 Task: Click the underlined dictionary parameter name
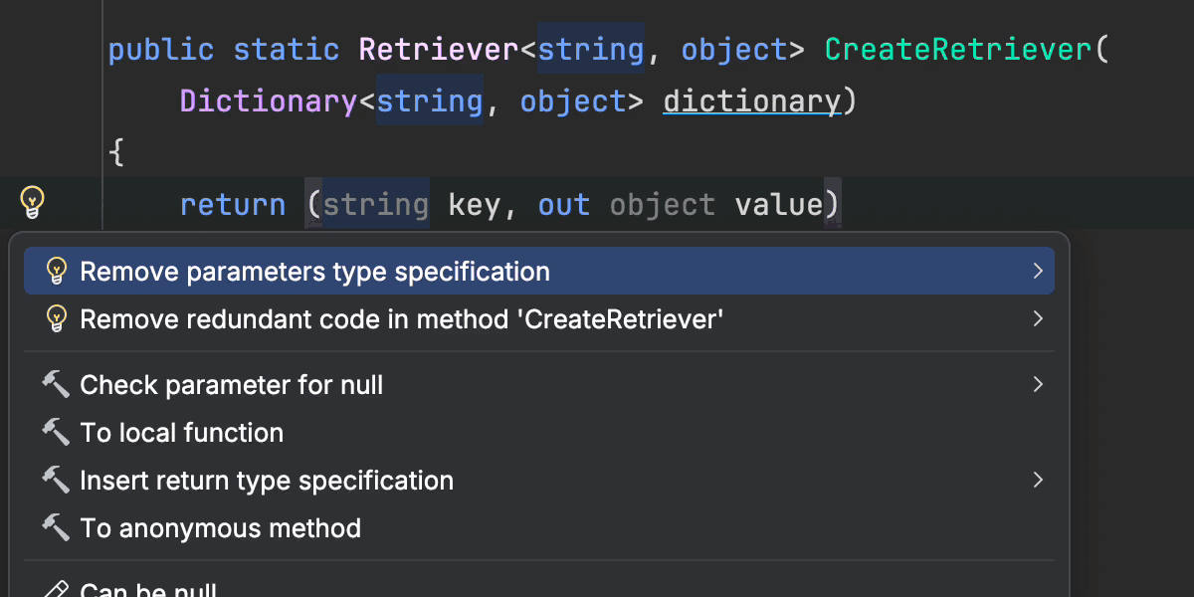click(751, 101)
